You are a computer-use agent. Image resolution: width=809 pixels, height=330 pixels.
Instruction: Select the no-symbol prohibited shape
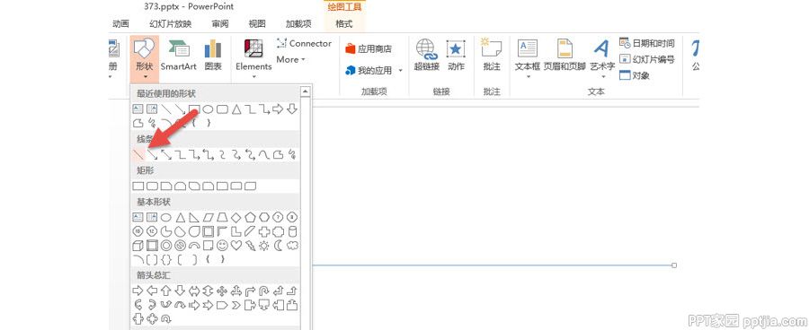pyautogui.click(x=180, y=246)
